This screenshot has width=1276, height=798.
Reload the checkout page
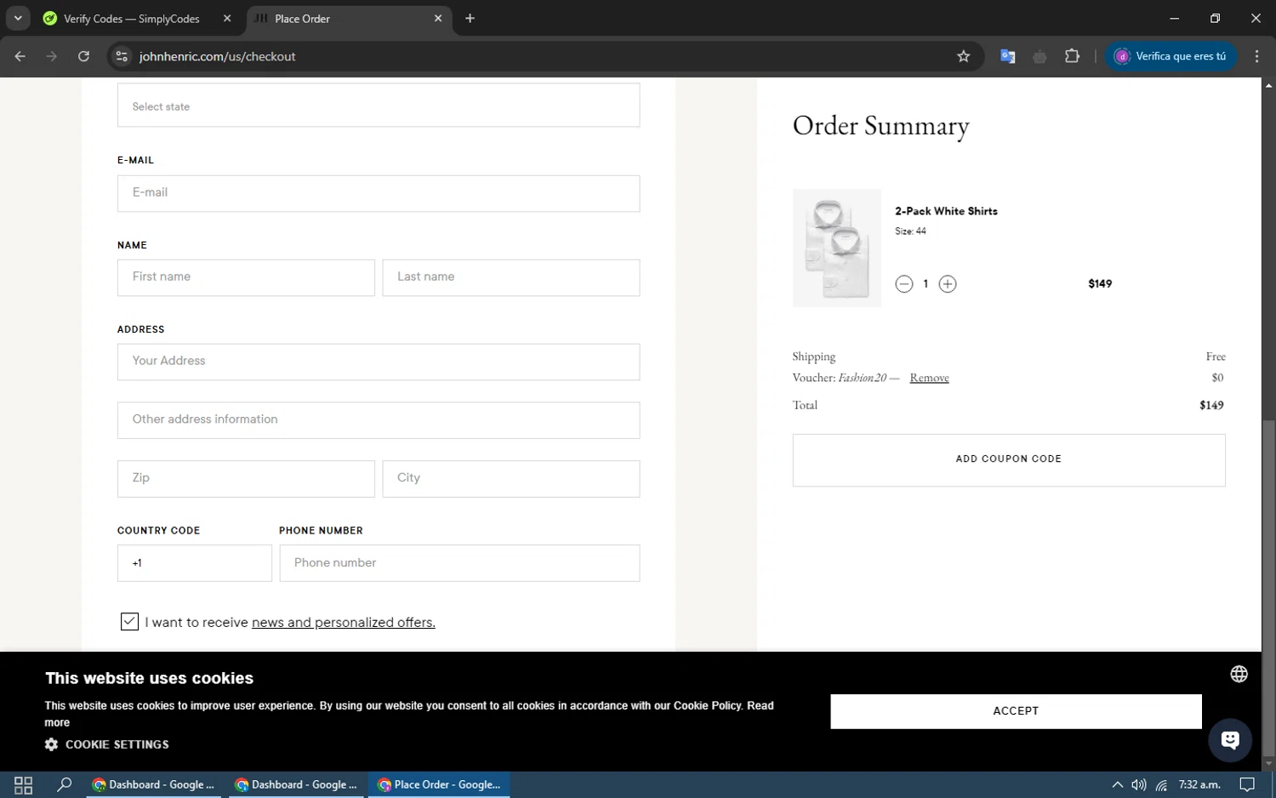click(x=83, y=56)
